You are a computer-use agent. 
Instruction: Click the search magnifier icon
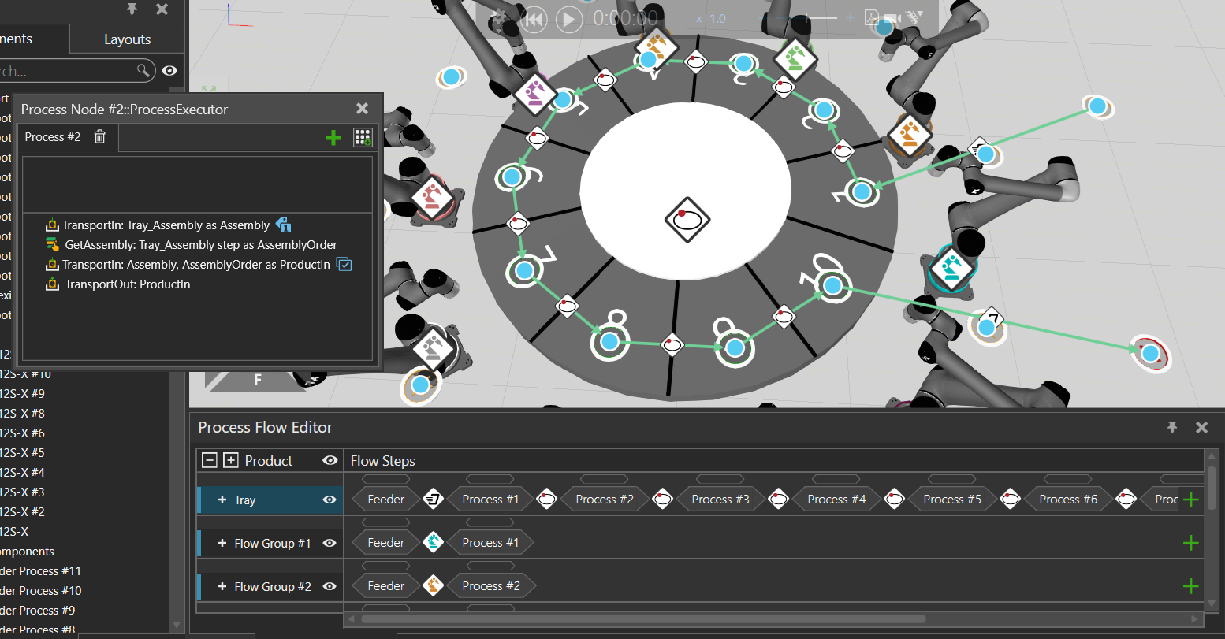point(143,71)
